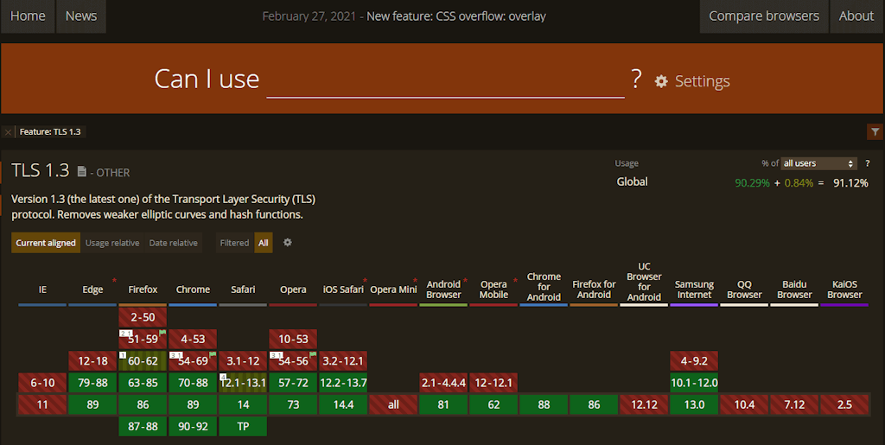Select Samsung Internet 4-9.2 cell
Viewport: 885px width, 445px height.
(x=694, y=361)
